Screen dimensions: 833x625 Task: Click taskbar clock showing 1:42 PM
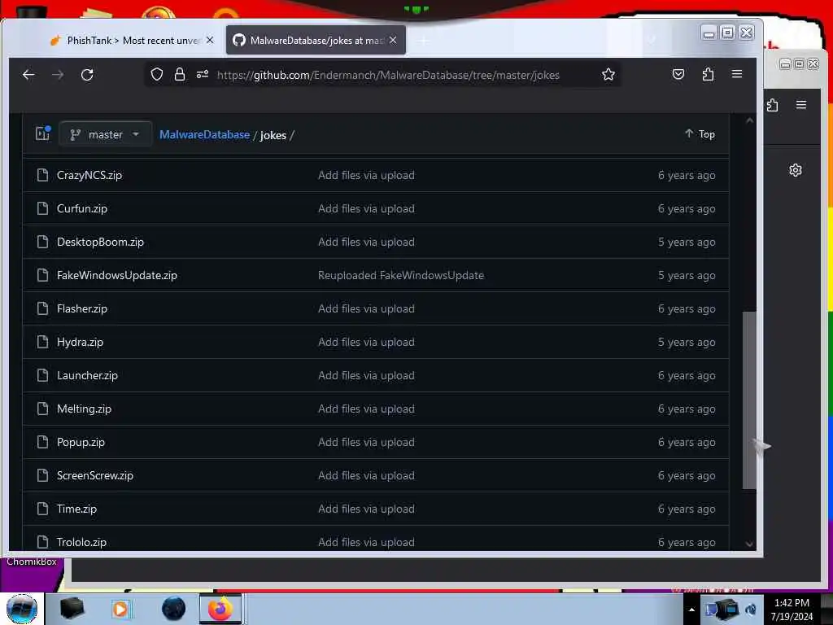pos(792,610)
